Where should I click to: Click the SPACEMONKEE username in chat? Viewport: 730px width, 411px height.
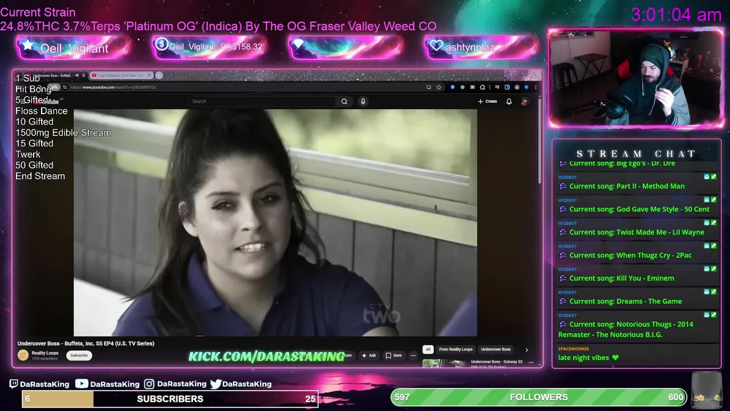(x=574, y=349)
